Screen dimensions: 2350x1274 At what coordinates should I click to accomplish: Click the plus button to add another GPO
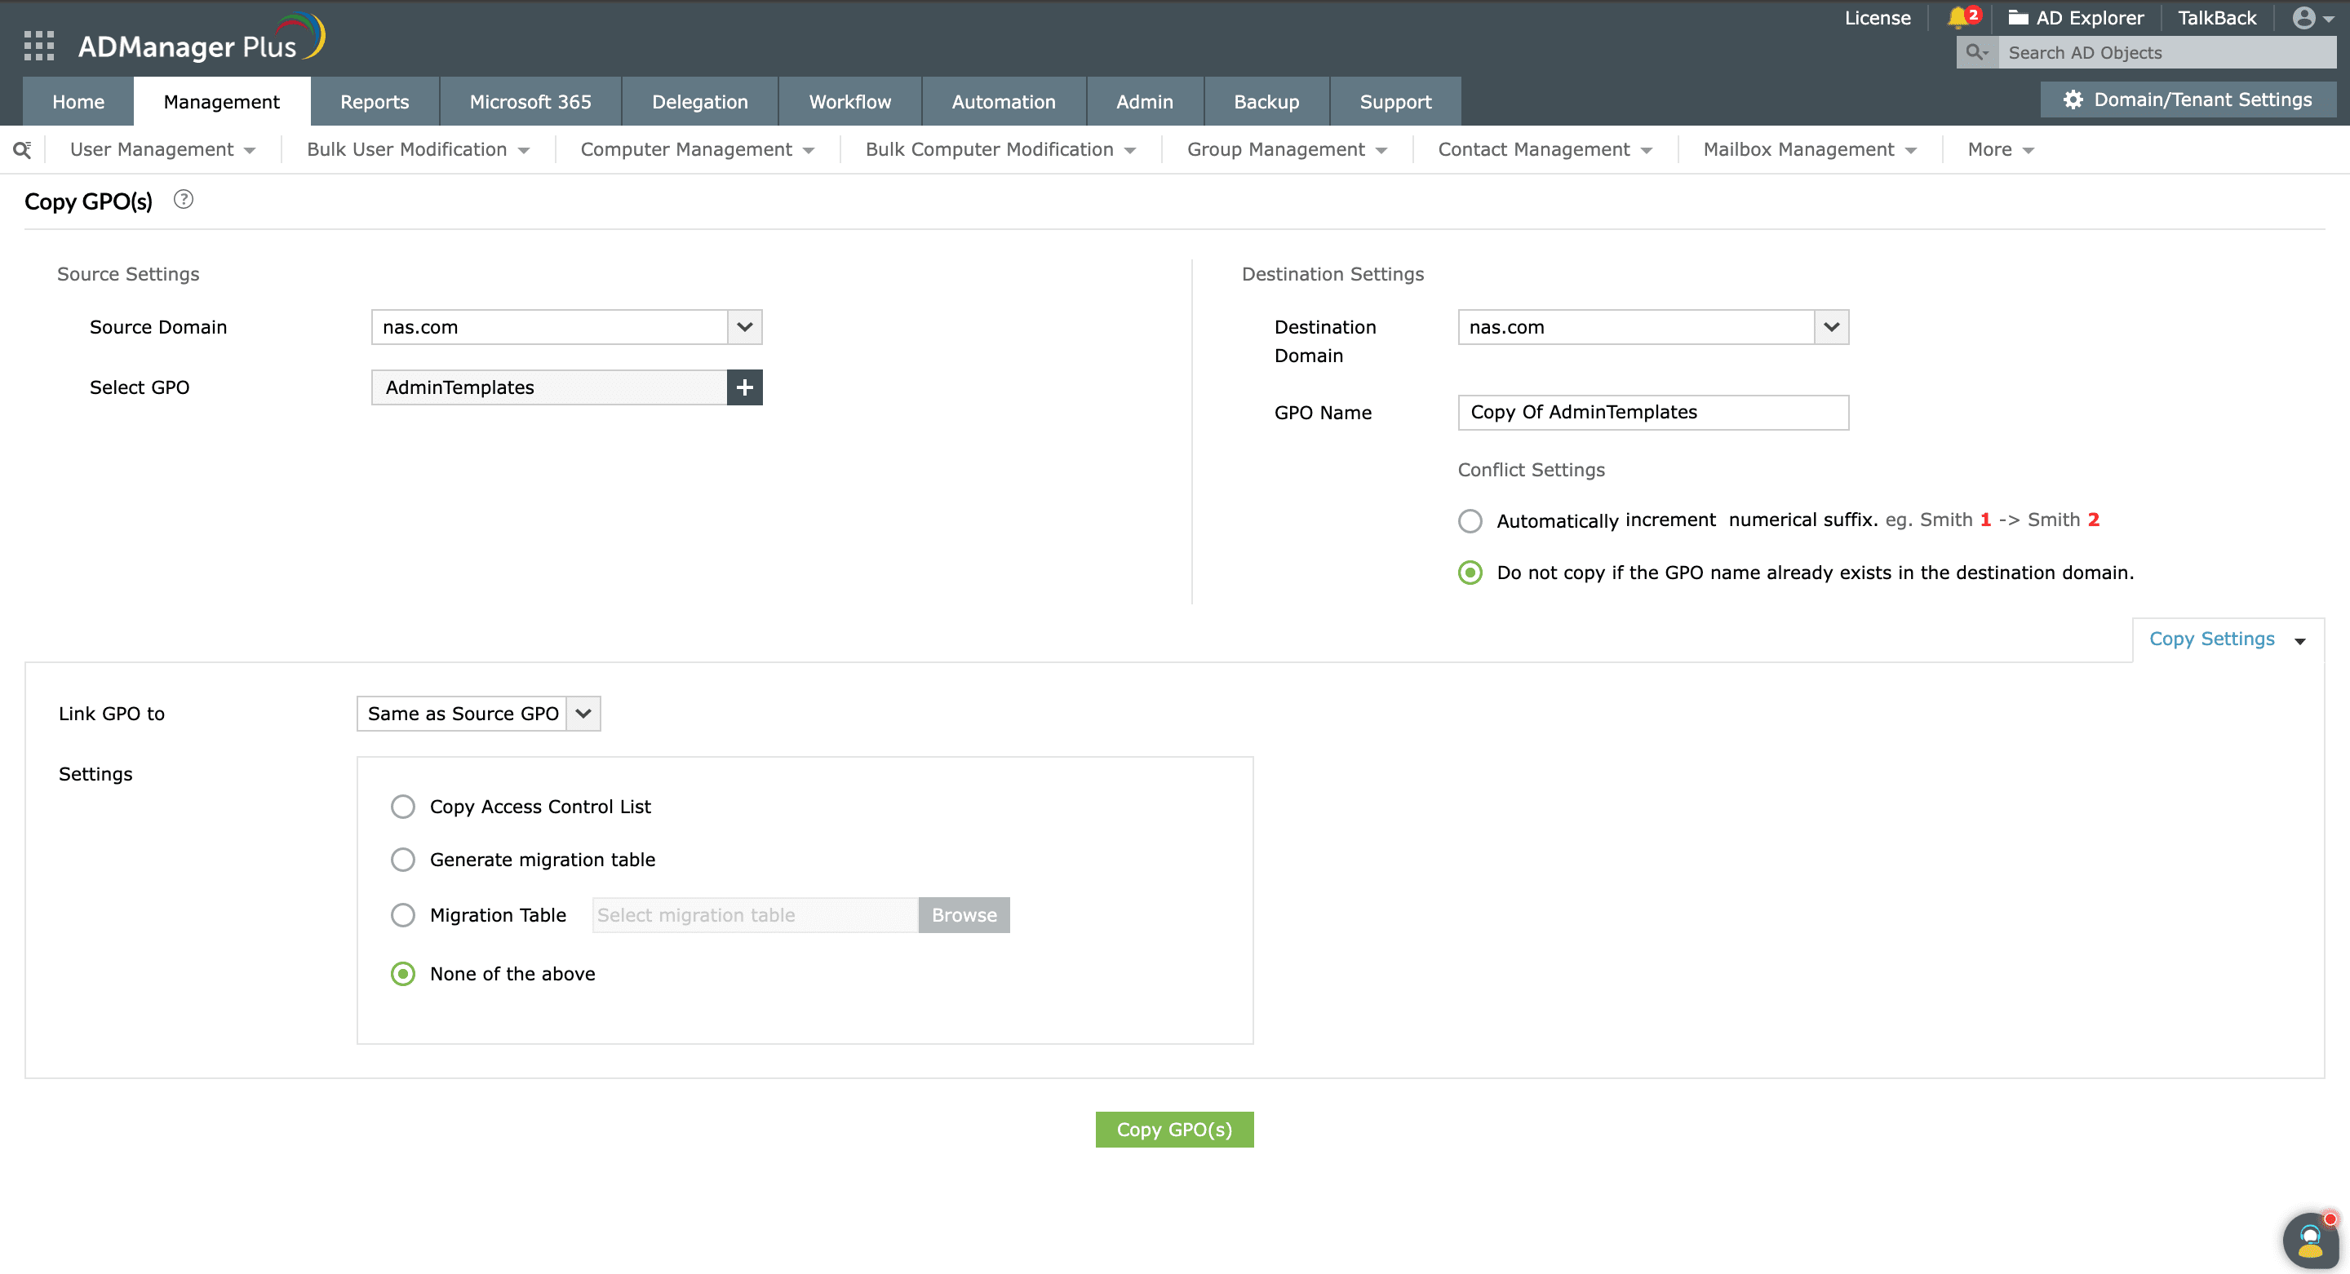tap(744, 387)
